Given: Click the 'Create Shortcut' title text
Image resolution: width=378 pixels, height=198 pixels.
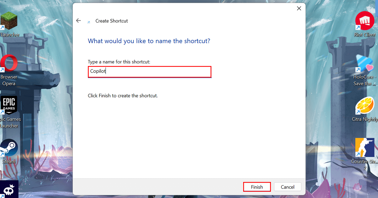Looking at the screenshot, I should (112, 21).
